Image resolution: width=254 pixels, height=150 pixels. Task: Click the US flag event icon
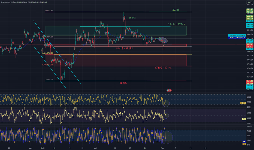pos(169,90)
